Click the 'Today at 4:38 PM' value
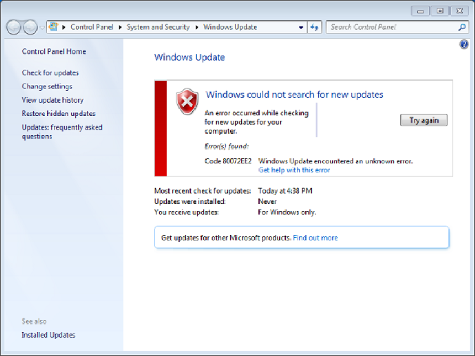The height and width of the screenshot is (356, 475). coord(285,191)
